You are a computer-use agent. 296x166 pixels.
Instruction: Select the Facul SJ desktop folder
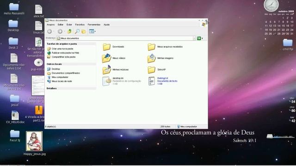pos(15,134)
